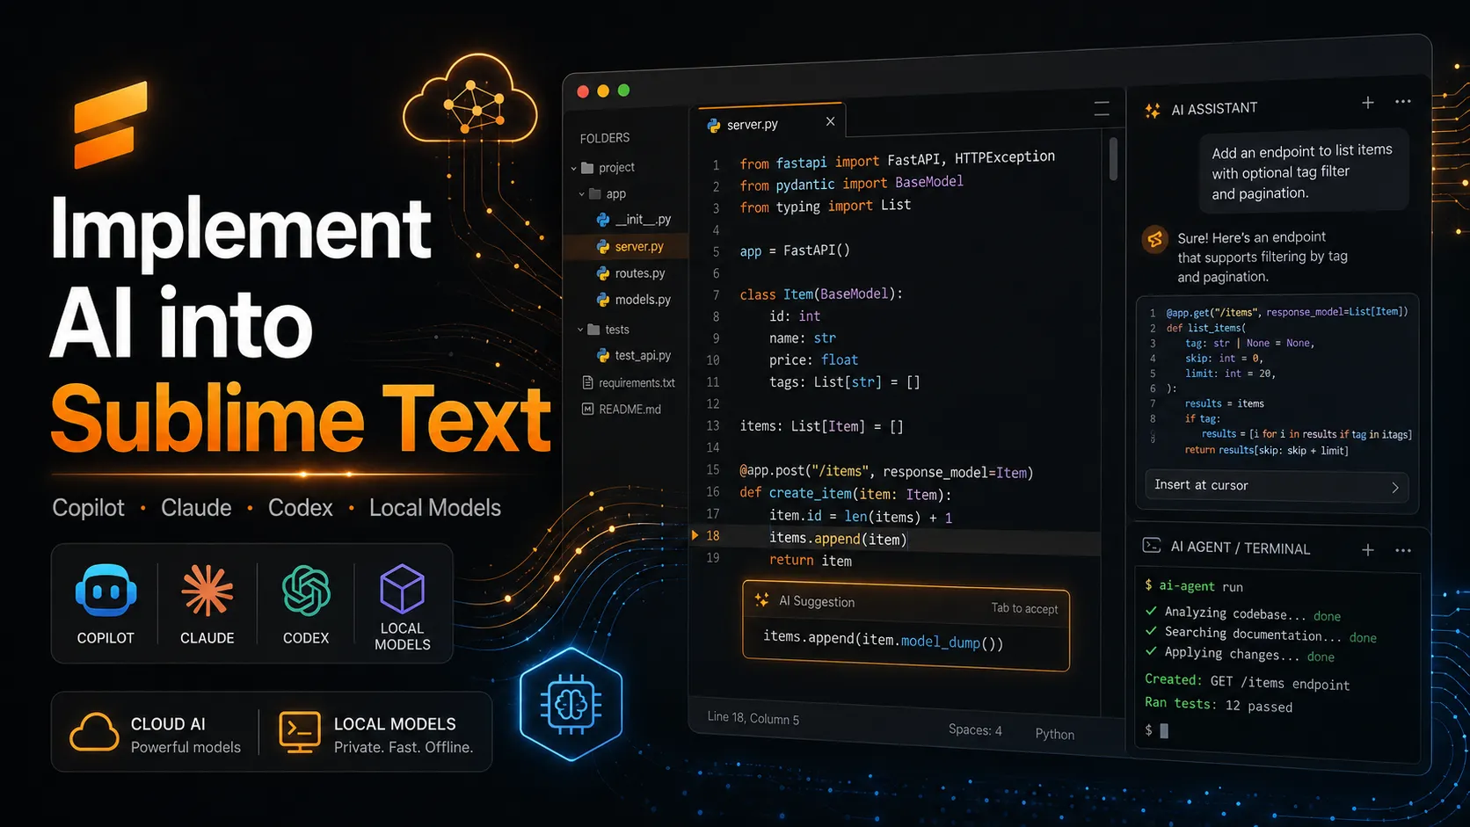This screenshot has width=1470, height=827.
Task: Click the requirements.txt file icon
Action: [x=587, y=382]
